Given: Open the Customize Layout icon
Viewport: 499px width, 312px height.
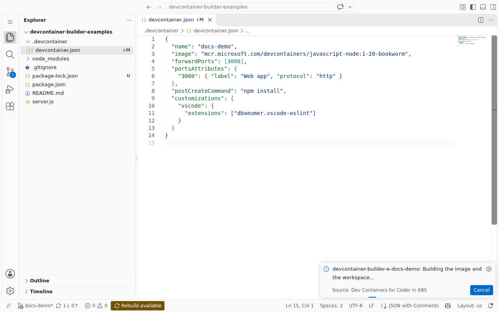Looking at the screenshot, I should [x=463, y=7].
